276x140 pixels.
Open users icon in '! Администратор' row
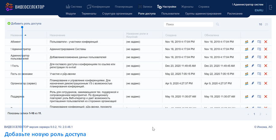tap(247, 49)
